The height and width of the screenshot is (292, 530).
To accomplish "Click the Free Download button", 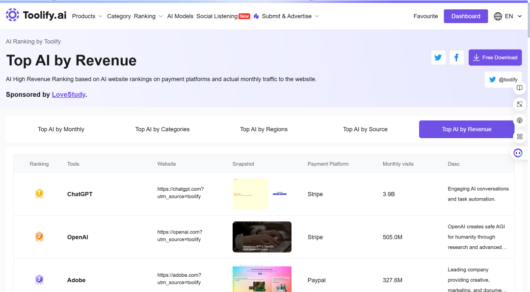I will pos(495,58).
